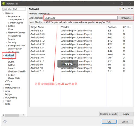This screenshot has width=135, height=127.
Task: Click the help question mark icon
Action: tap(5, 122)
